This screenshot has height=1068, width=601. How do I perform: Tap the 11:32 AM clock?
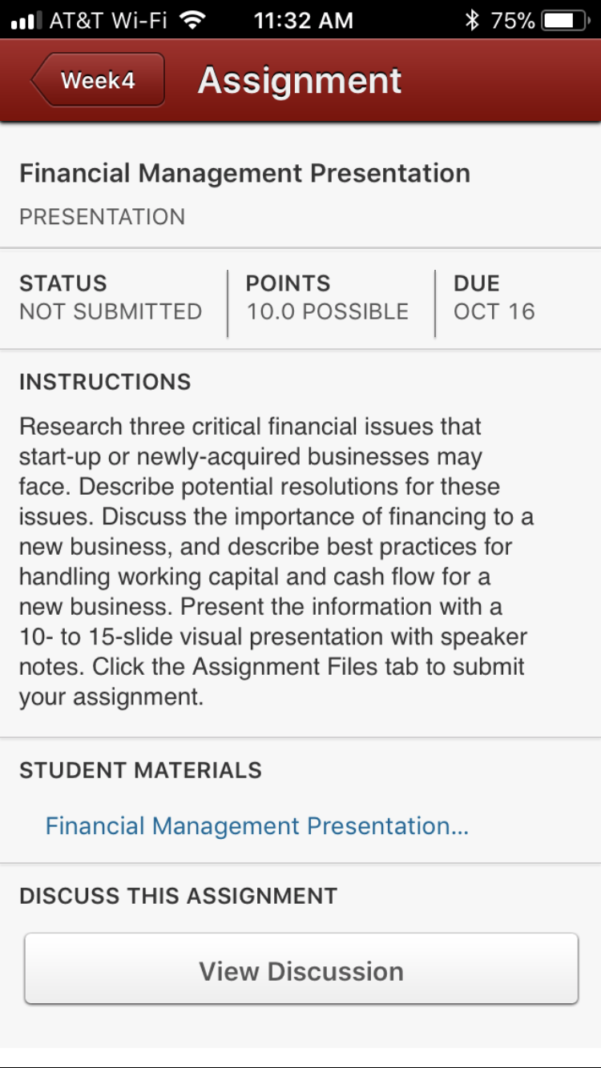pyautogui.click(x=303, y=20)
